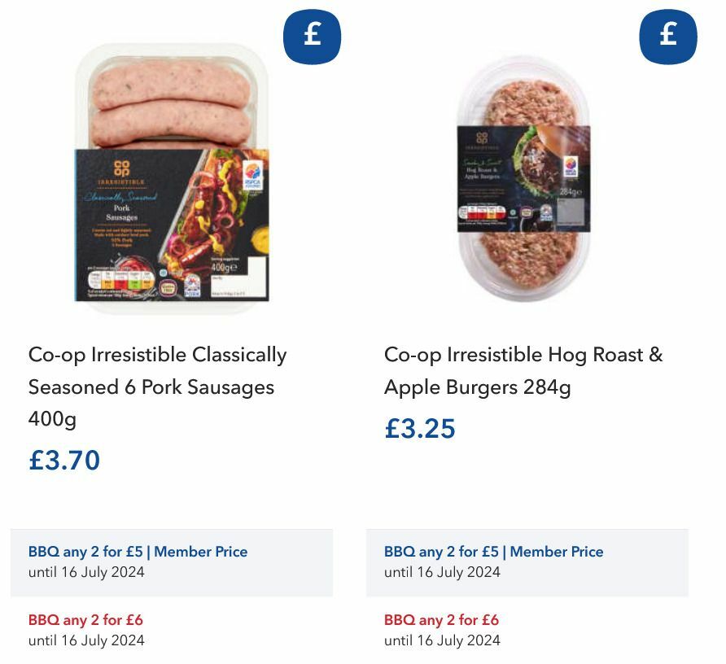Click the burgers' BBQ 2 for £5 member offer

click(492, 552)
